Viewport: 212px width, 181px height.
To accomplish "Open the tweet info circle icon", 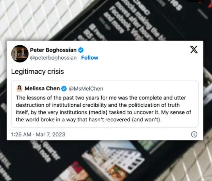I will click(194, 134).
